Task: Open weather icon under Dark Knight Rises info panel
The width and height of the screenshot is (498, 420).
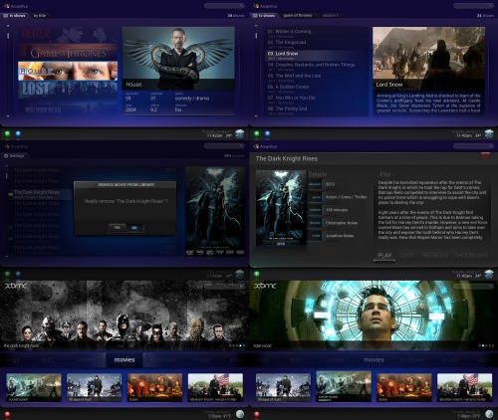Action: pos(489,275)
